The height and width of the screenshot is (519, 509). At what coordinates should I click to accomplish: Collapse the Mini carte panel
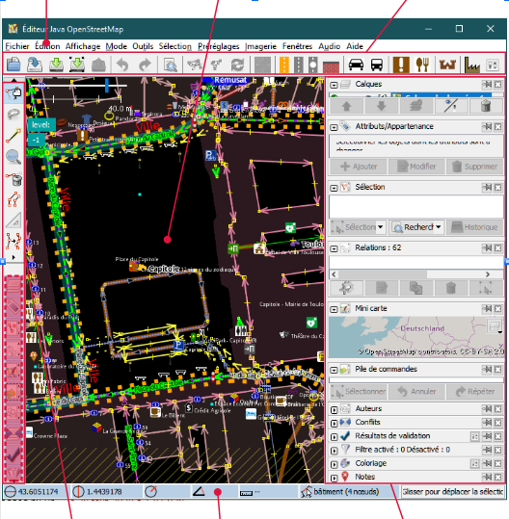(x=334, y=309)
